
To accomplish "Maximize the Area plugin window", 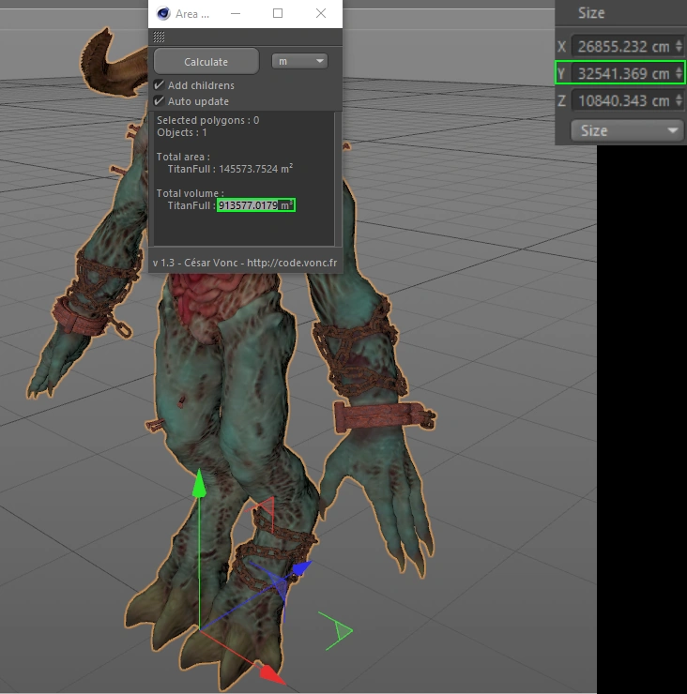I will (x=278, y=14).
